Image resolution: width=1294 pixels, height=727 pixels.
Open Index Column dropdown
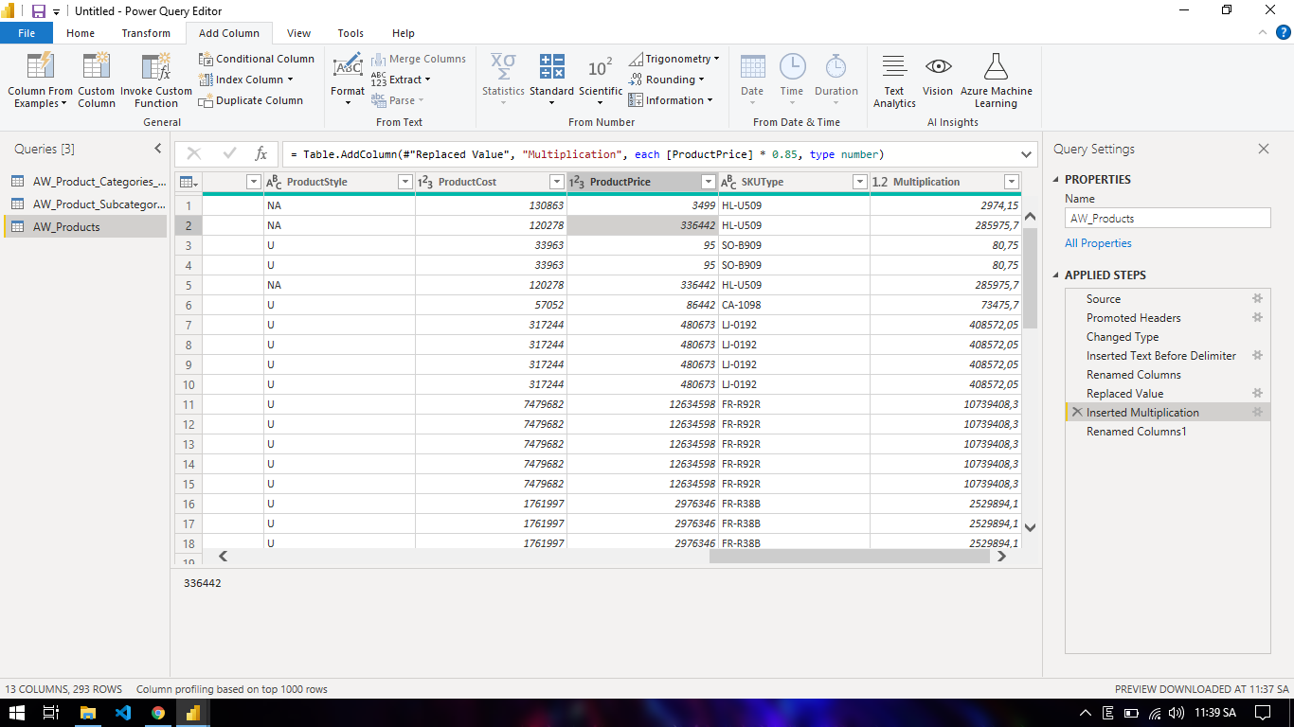[246, 80]
